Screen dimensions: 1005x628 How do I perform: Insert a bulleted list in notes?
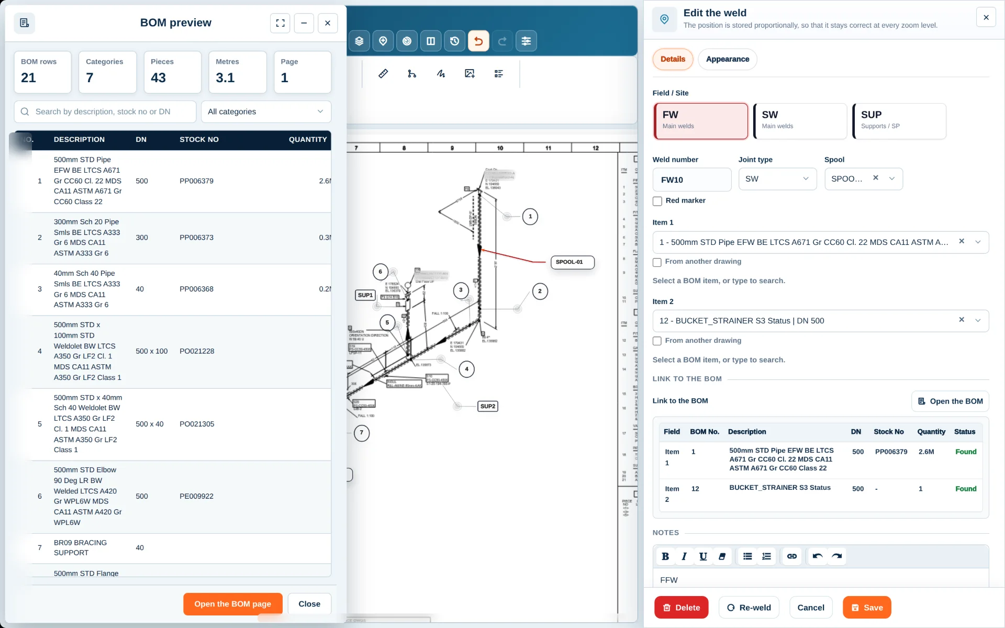coord(747,556)
